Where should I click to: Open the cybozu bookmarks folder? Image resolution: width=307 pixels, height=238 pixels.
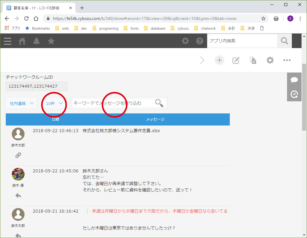180,28
